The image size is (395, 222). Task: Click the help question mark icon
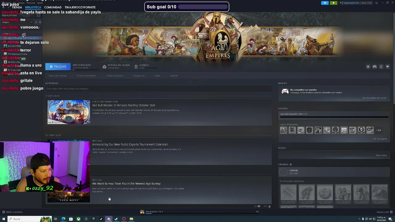click(341, 3)
